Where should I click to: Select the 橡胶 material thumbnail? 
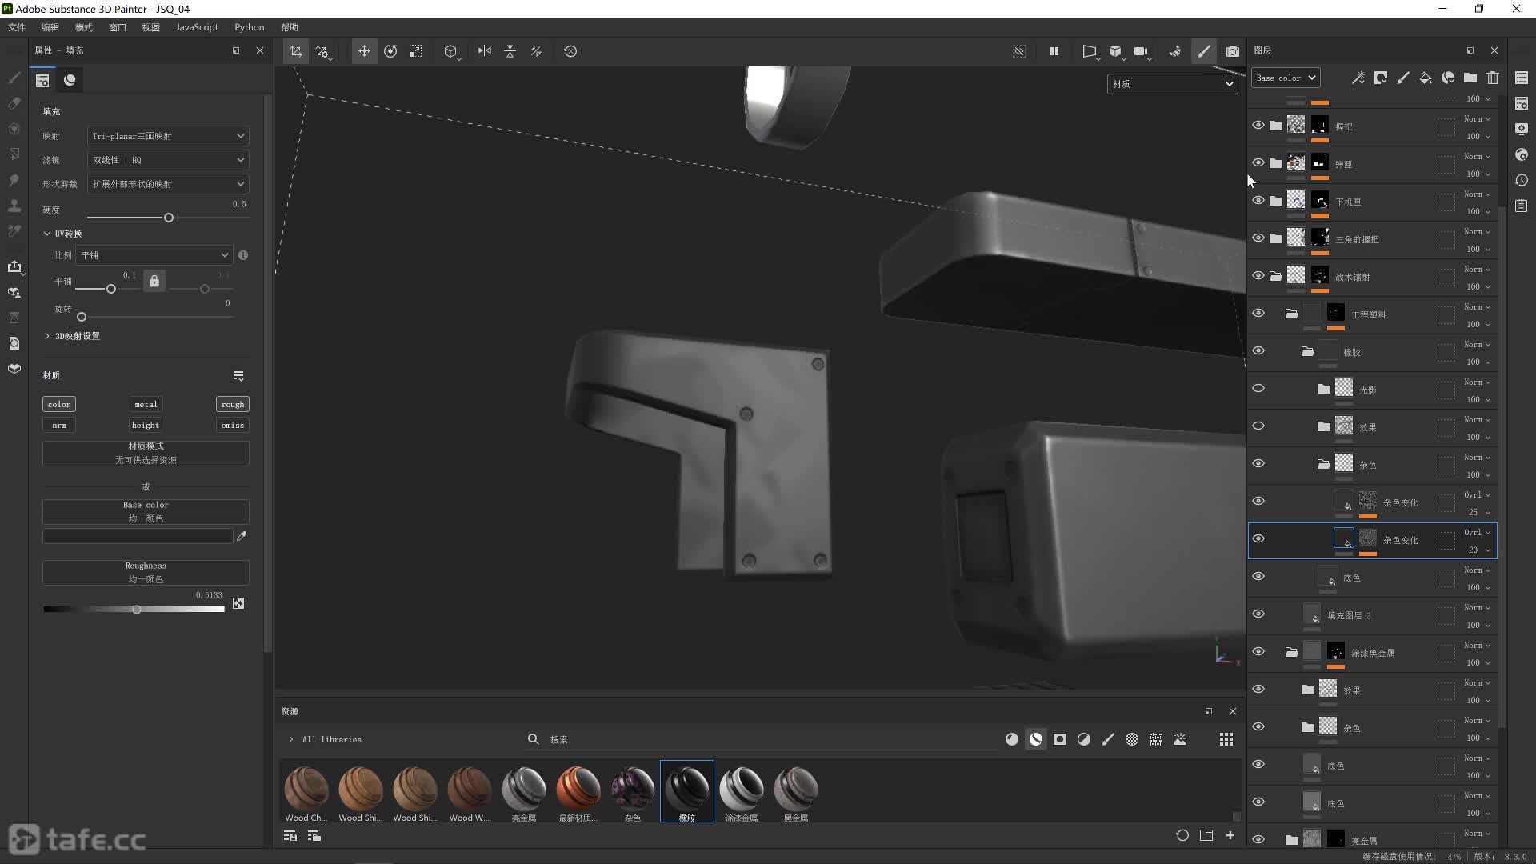pos(686,790)
